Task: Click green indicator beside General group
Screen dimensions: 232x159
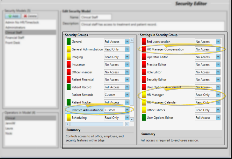Action: tap(68, 42)
